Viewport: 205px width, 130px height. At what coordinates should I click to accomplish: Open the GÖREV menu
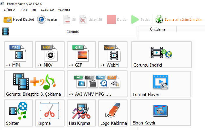pyautogui.click(x=10, y=10)
